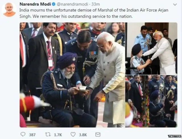Click the 1.7K retweet count
Viewport: 182px width, 139px height.
(58, 135)
